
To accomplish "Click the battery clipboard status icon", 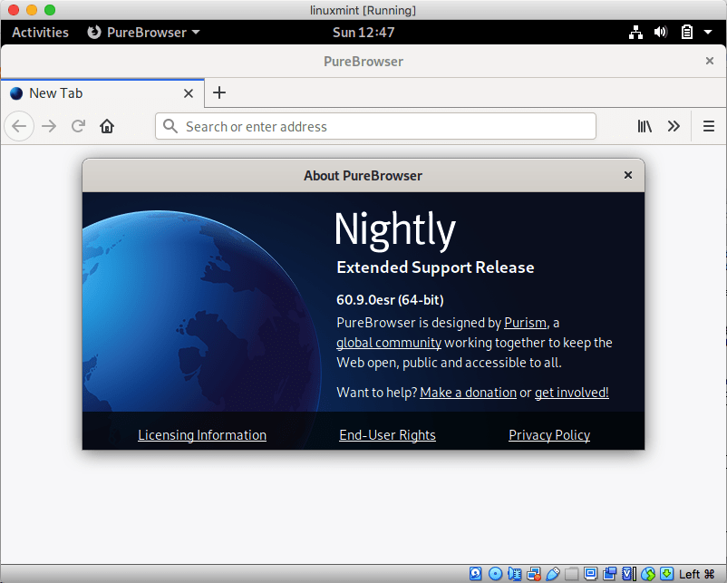I will [687, 33].
